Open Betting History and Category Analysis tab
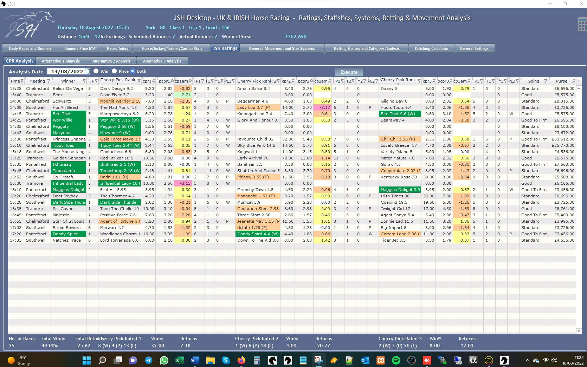The height and width of the screenshot is (367, 587). tap(367, 48)
